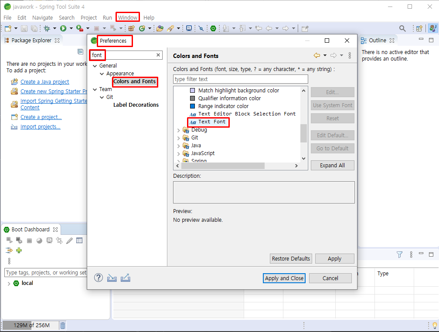Click the green Boot Dashboard toolbar button
The image size is (439, 332).
pos(213,28)
